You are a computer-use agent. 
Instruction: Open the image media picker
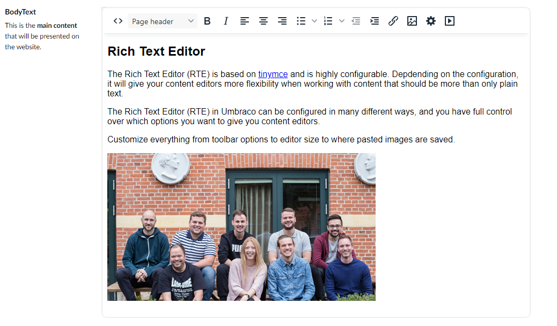coord(412,21)
